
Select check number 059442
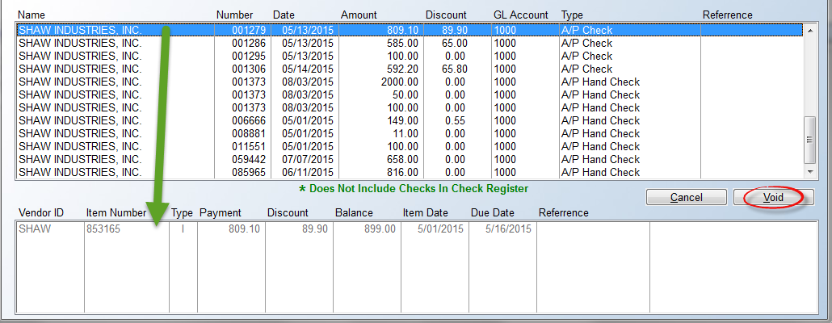point(248,159)
